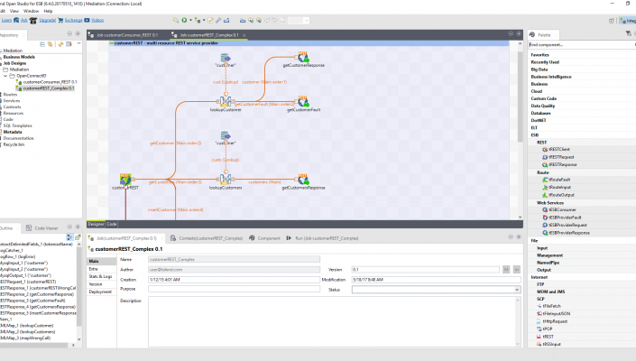Click the palette filter icon
The height and width of the screenshot is (361, 636).
click(x=628, y=34)
